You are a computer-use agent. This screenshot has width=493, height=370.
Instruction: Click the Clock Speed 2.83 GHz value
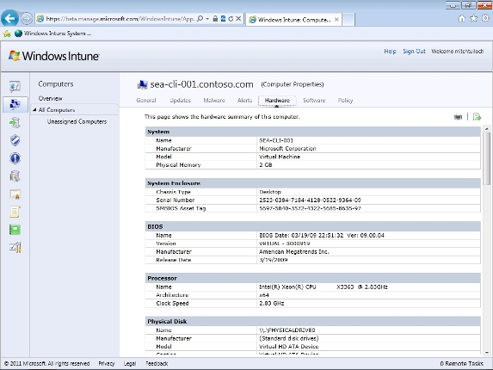click(x=271, y=303)
